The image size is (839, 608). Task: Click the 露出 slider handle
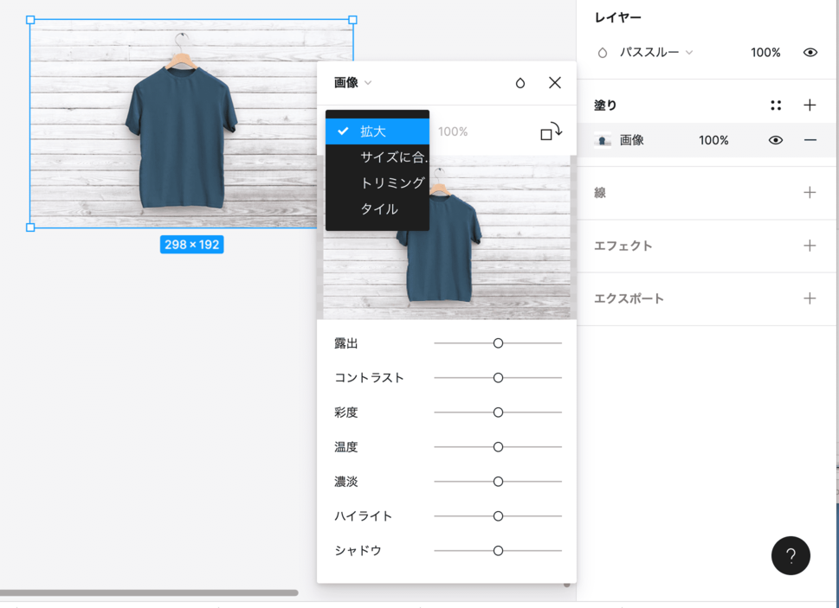[x=498, y=343]
